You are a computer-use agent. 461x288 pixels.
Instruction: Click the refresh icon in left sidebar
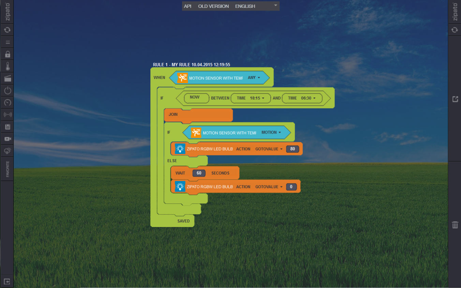[7, 30]
